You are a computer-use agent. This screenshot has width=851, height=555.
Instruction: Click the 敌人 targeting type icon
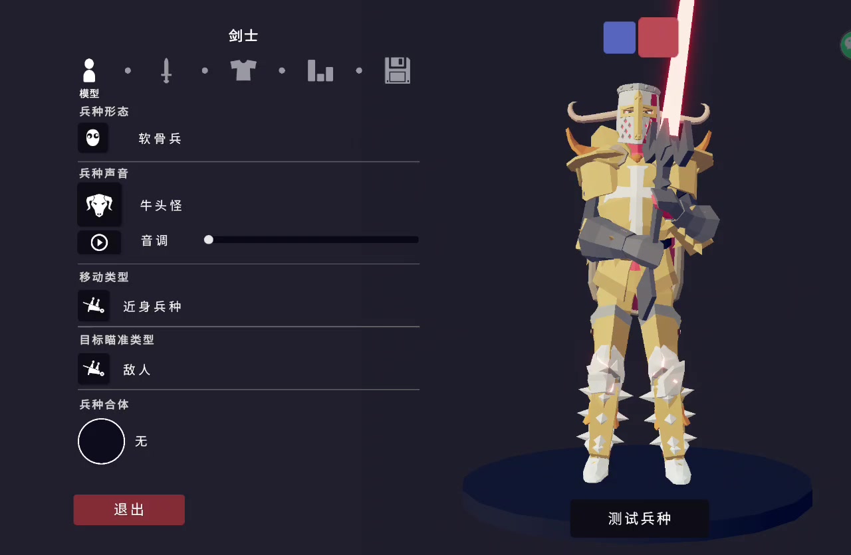(x=94, y=368)
